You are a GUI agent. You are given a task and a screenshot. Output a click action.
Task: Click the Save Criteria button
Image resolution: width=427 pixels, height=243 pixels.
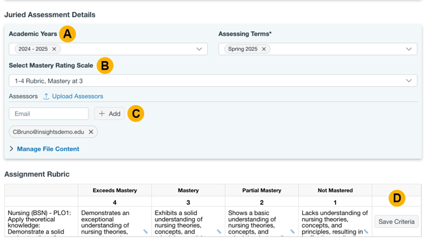tap(396, 221)
